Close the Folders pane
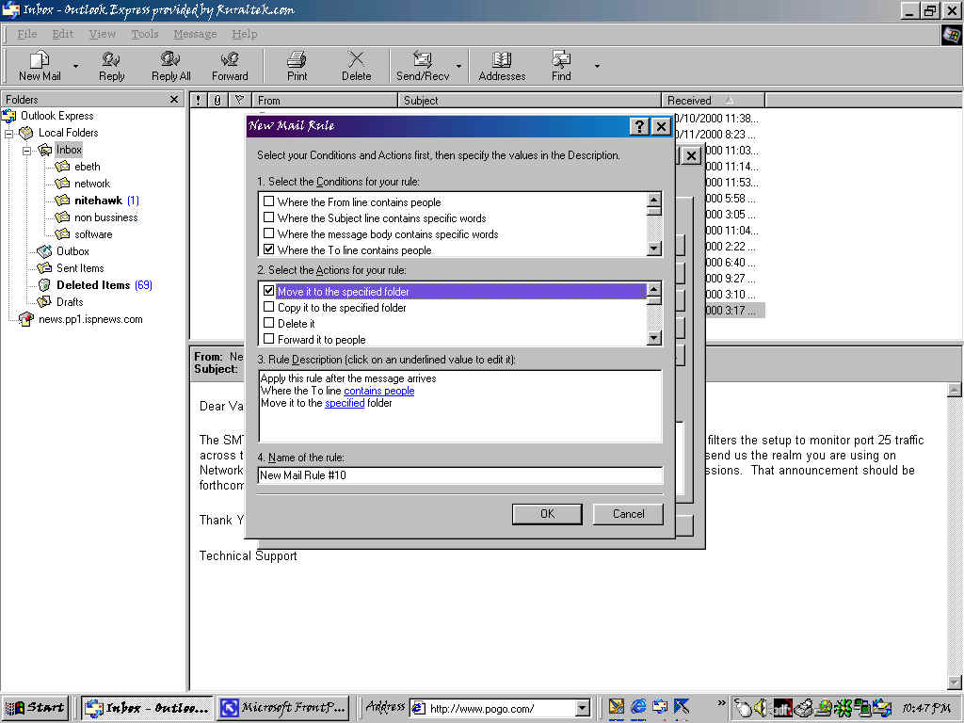The width and height of the screenshot is (964, 723). pos(174,99)
